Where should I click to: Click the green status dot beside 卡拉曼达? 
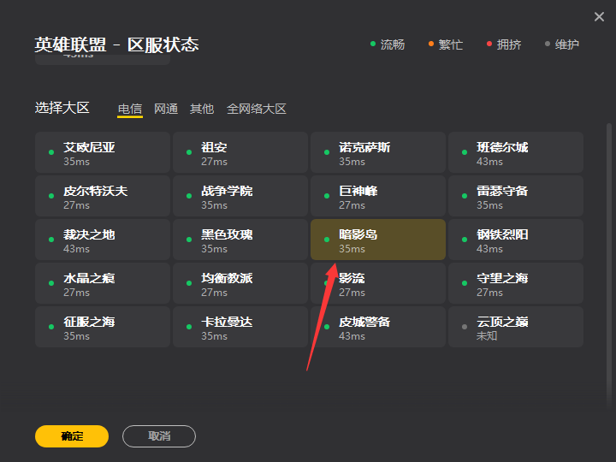(x=189, y=327)
